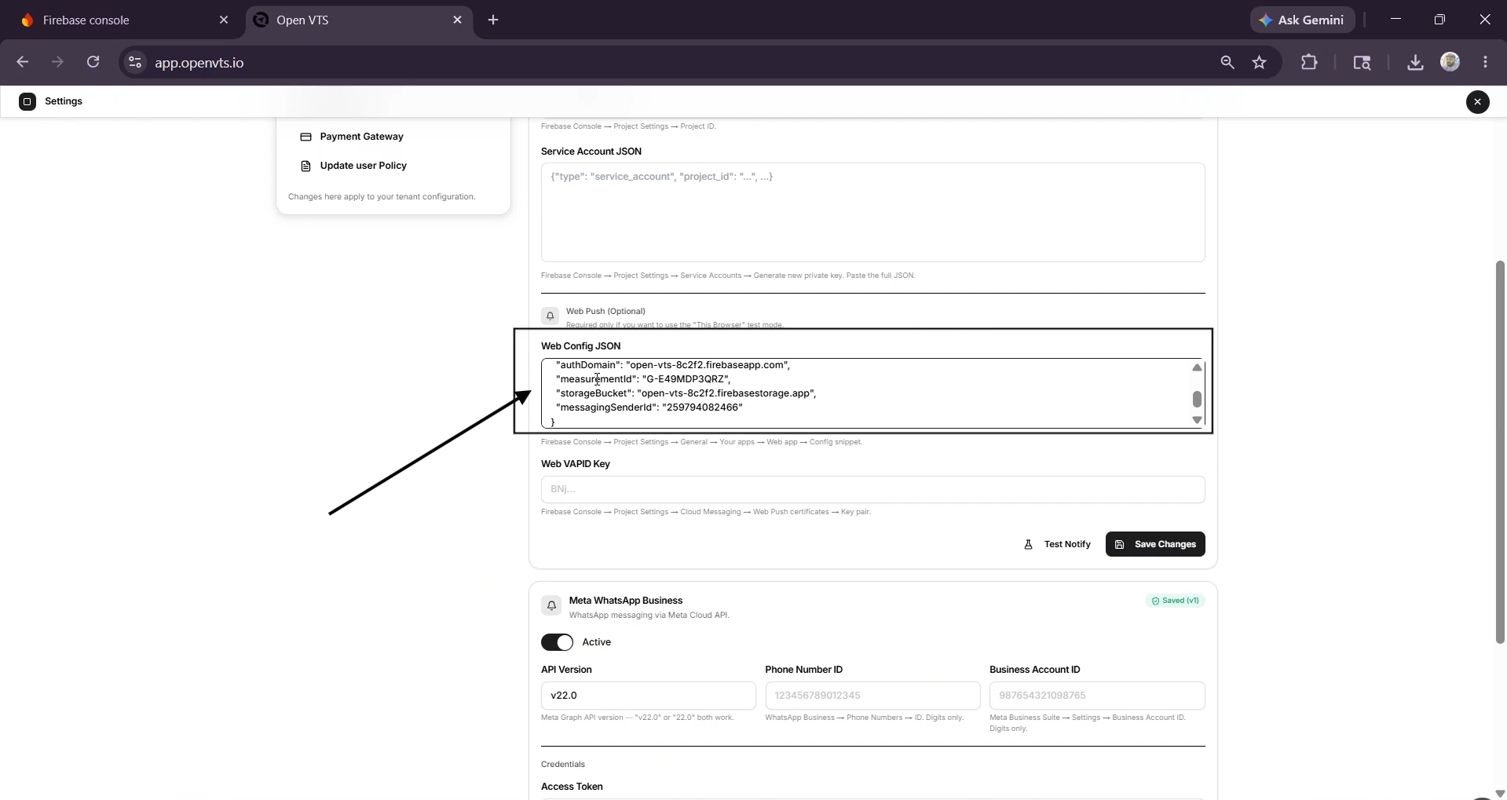Click the Update user Policy document icon
This screenshot has height=800, width=1507.
tap(305, 166)
